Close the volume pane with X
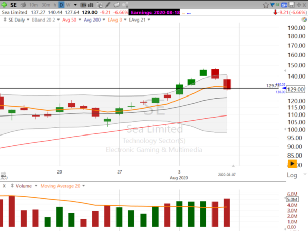This screenshot has width=308, height=231. click(4, 186)
